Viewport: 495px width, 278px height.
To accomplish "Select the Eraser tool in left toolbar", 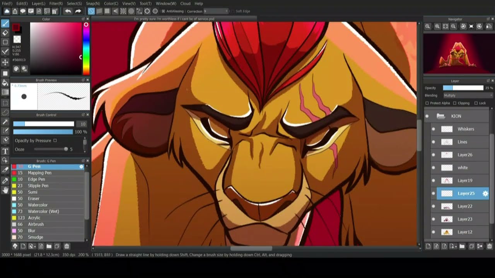I will (x=5, y=33).
